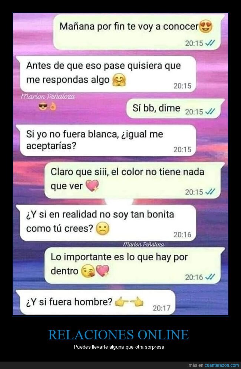
Task: Click read receipt ticks on first message
Action: click(x=210, y=43)
